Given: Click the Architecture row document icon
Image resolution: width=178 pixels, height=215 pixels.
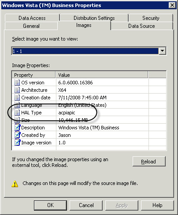Looking at the screenshot, I should click(x=17, y=90).
